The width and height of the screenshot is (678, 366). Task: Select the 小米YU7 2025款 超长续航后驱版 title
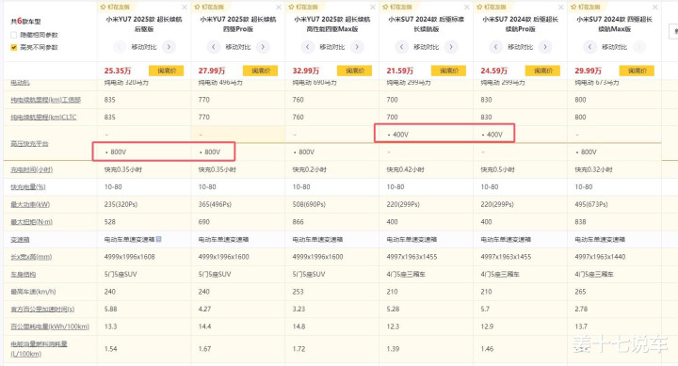[x=144, y=24]
